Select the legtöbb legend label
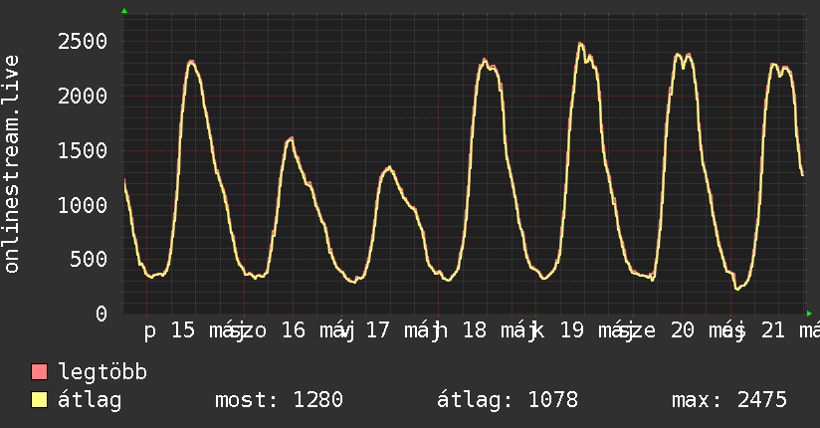820x428 pixels. coord(102,372)
